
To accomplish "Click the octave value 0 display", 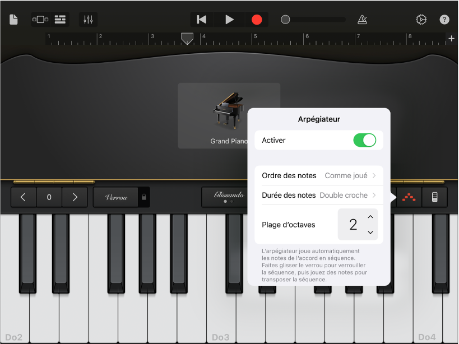I will coord(49,197).
